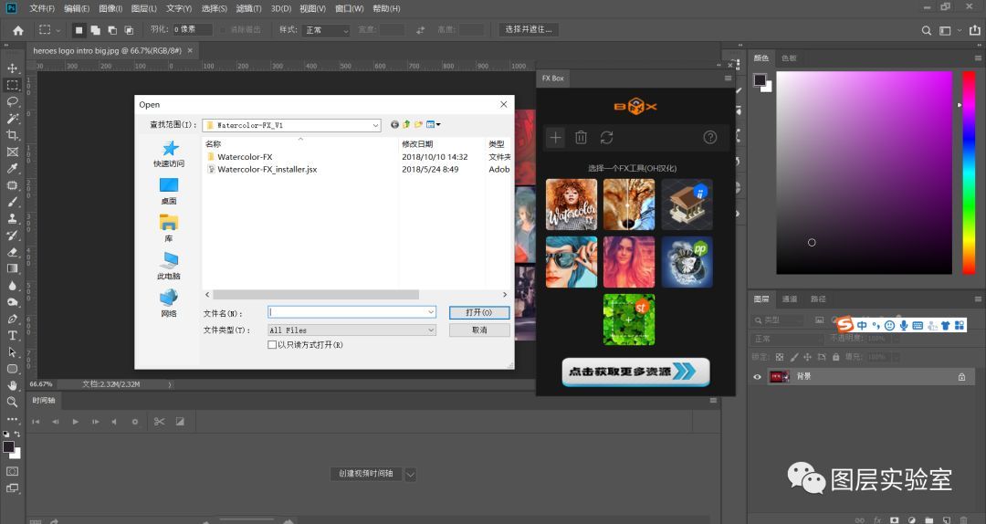Select the Crop tool in toolbar

coord(13,135)
